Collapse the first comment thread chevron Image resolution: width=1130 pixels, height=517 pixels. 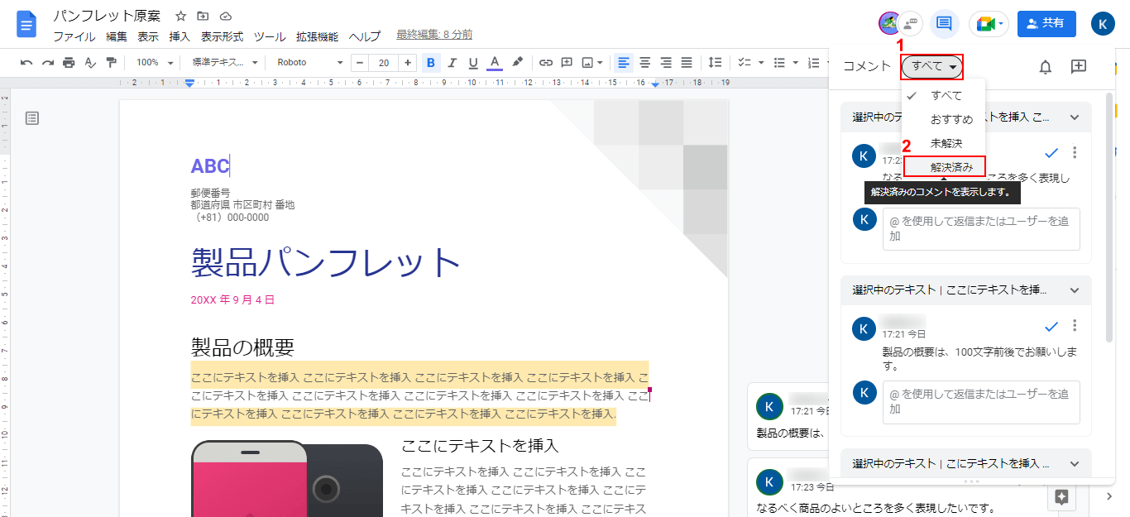1075,117
